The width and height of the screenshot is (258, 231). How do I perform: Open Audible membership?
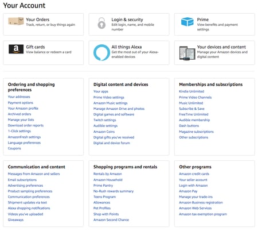pos(194,120)
